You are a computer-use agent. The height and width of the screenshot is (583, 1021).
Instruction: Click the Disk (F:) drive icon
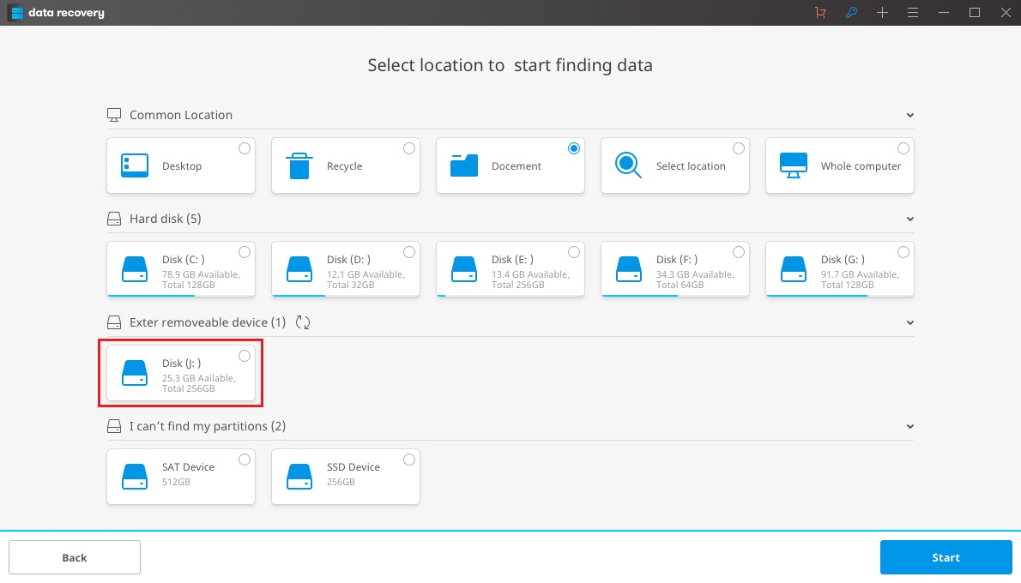629,268
